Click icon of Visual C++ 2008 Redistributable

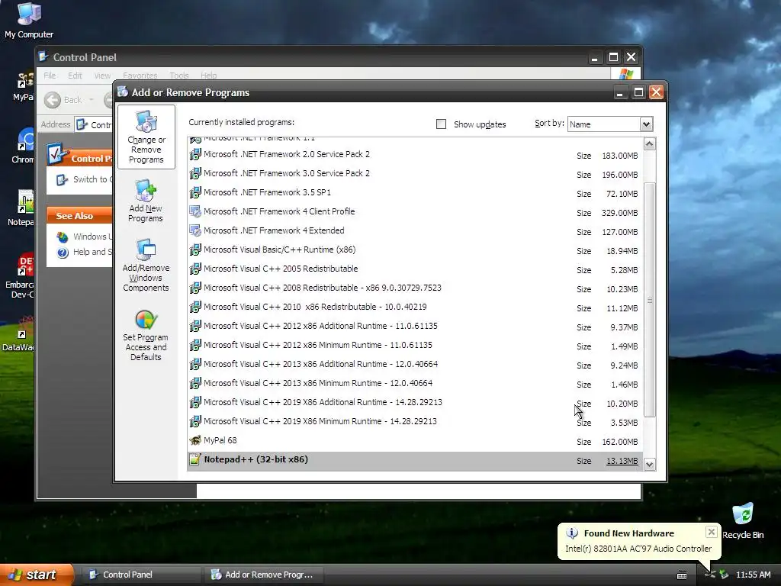(195, 288)
